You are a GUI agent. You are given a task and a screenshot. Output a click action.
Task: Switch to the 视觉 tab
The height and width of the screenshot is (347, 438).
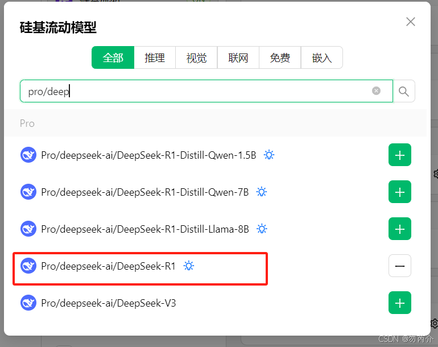pyautogui.click(x=196, y=57)
